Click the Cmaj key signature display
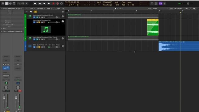The height and width of the screenshot is (112, 199). (x=123, y=2)
